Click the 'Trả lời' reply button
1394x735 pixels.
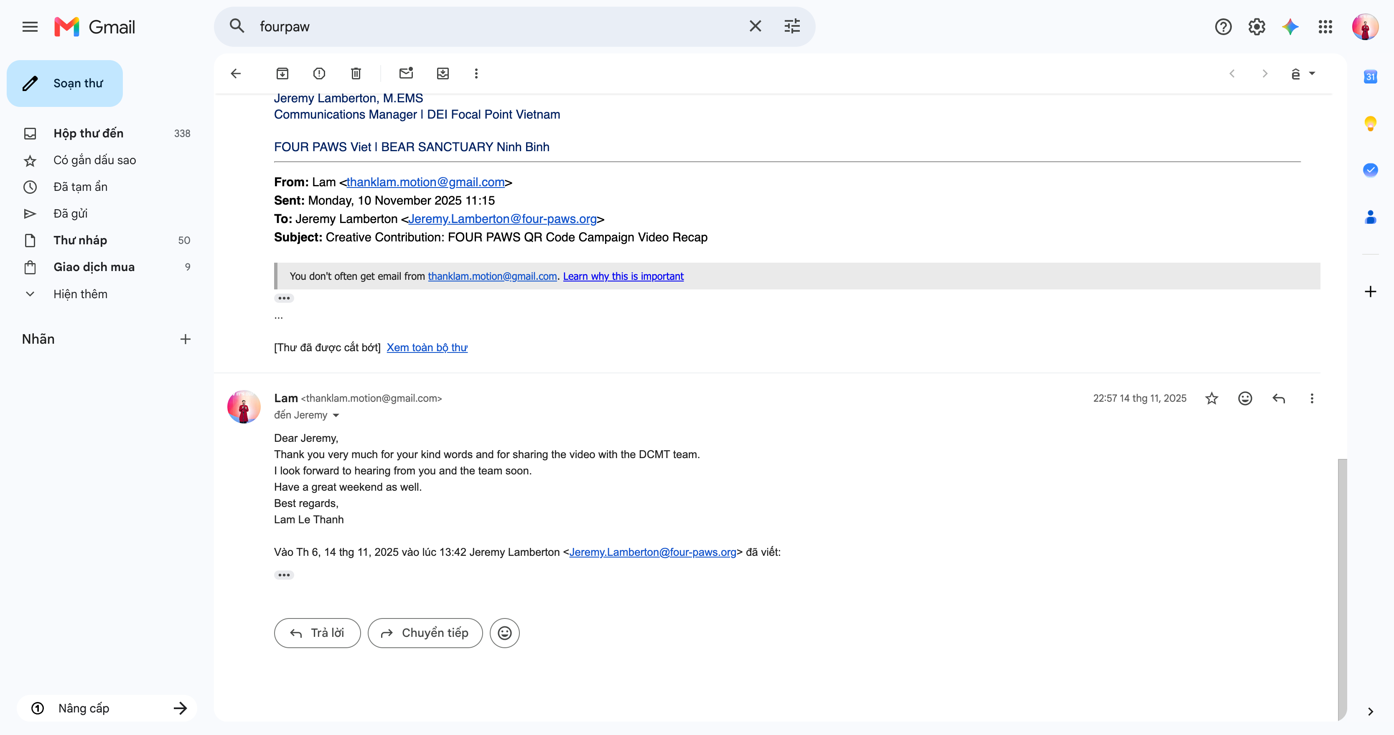[317, 633]
